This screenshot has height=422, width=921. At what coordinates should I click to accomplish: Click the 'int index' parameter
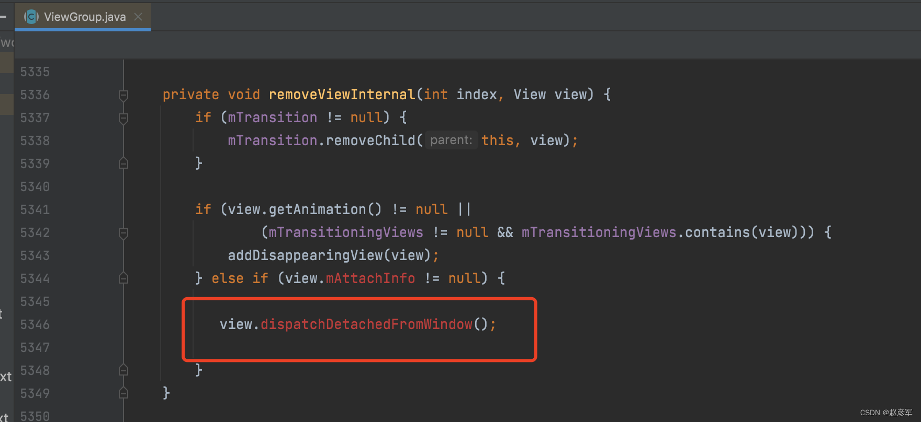460,95
